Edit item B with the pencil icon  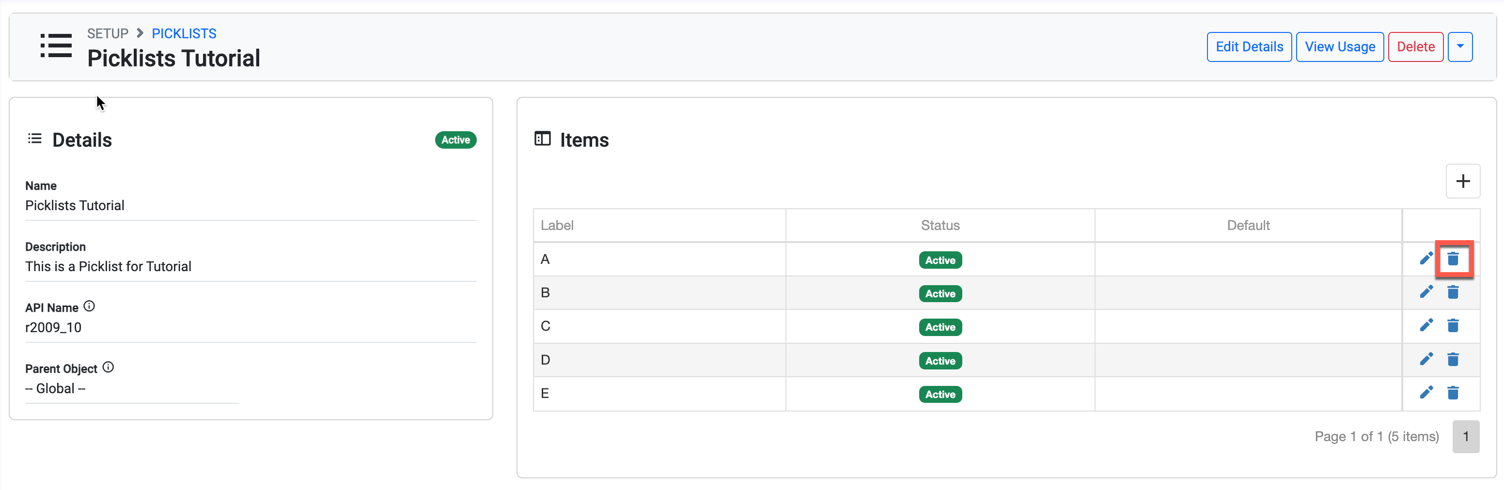pos(1426,291)
